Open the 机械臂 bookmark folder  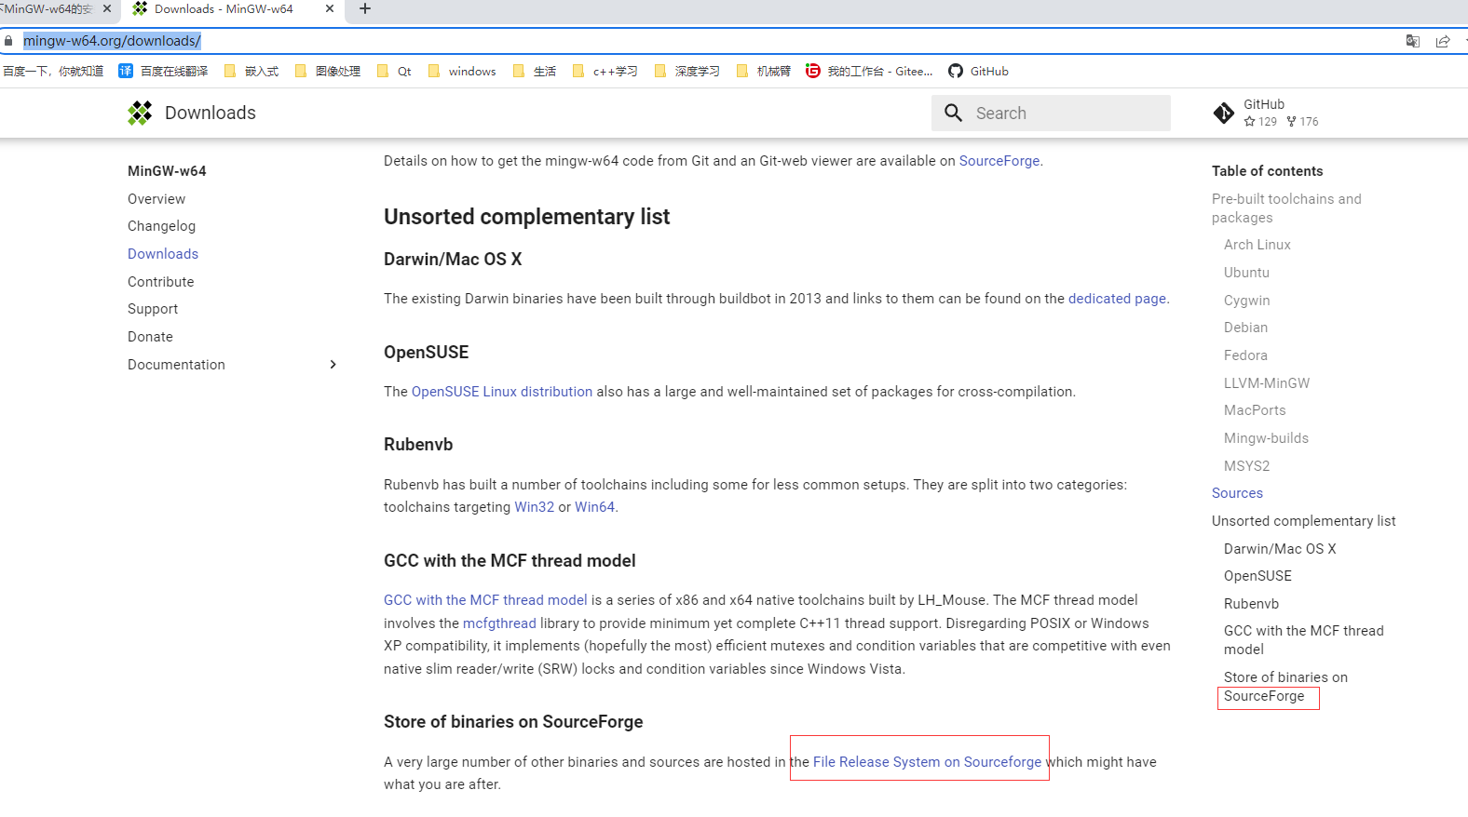(x=764, y=71)
